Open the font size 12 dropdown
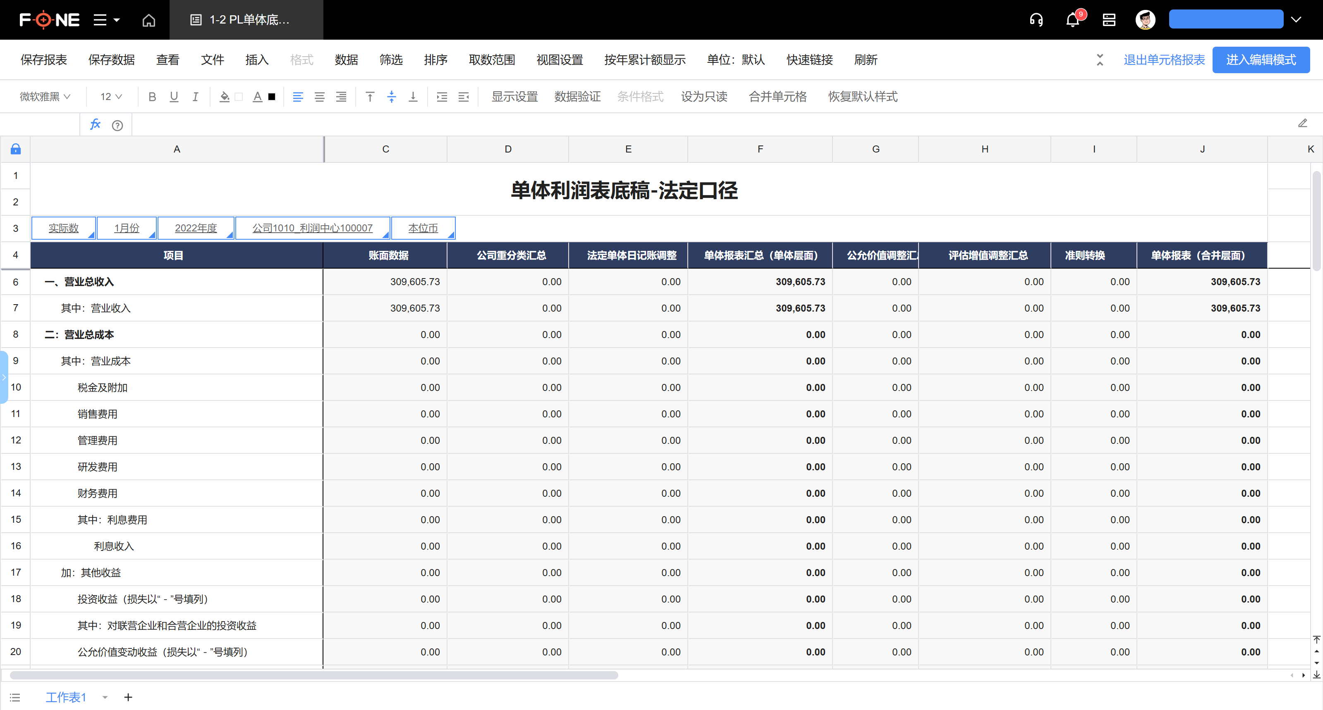Image resolution: width=1323 pixels, height=710 pixels. pos(110,97)
